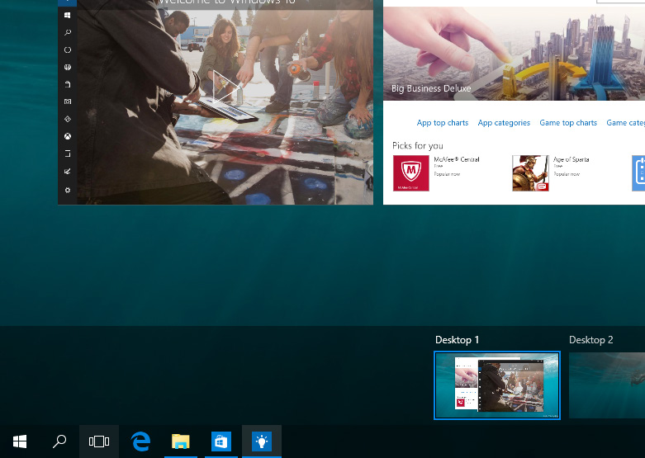
Task: Click the Picks for you heading
Action: point(418,145)
